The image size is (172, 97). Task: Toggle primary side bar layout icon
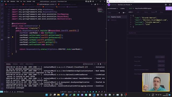tap(86, 1)
